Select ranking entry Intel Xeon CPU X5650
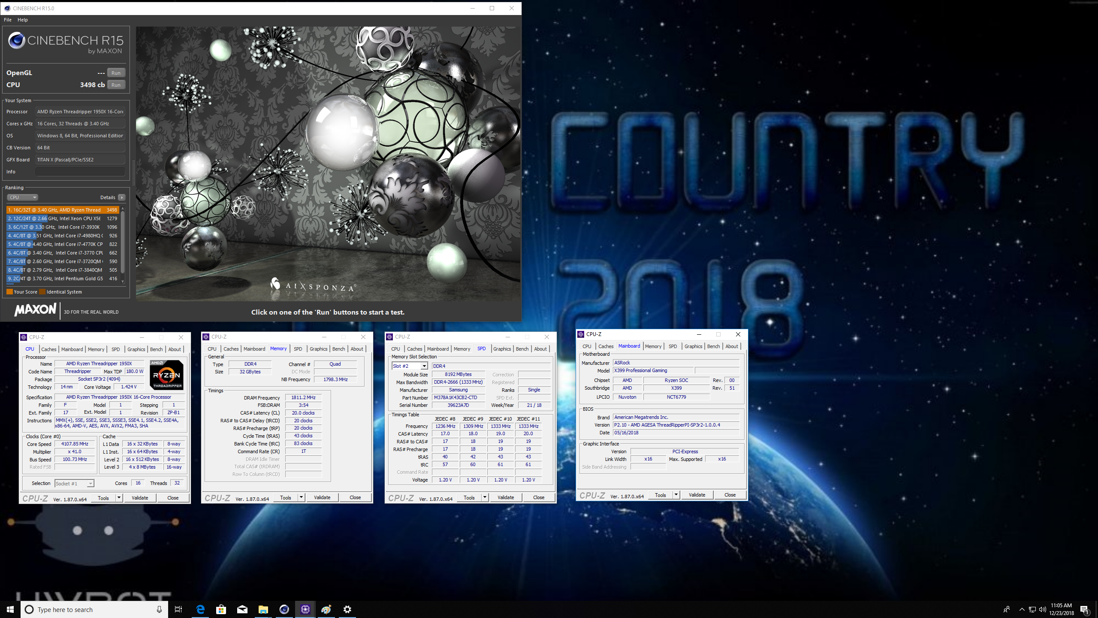Image resolution: width=1098 pixels, height=618 pixels. [62, 218]
